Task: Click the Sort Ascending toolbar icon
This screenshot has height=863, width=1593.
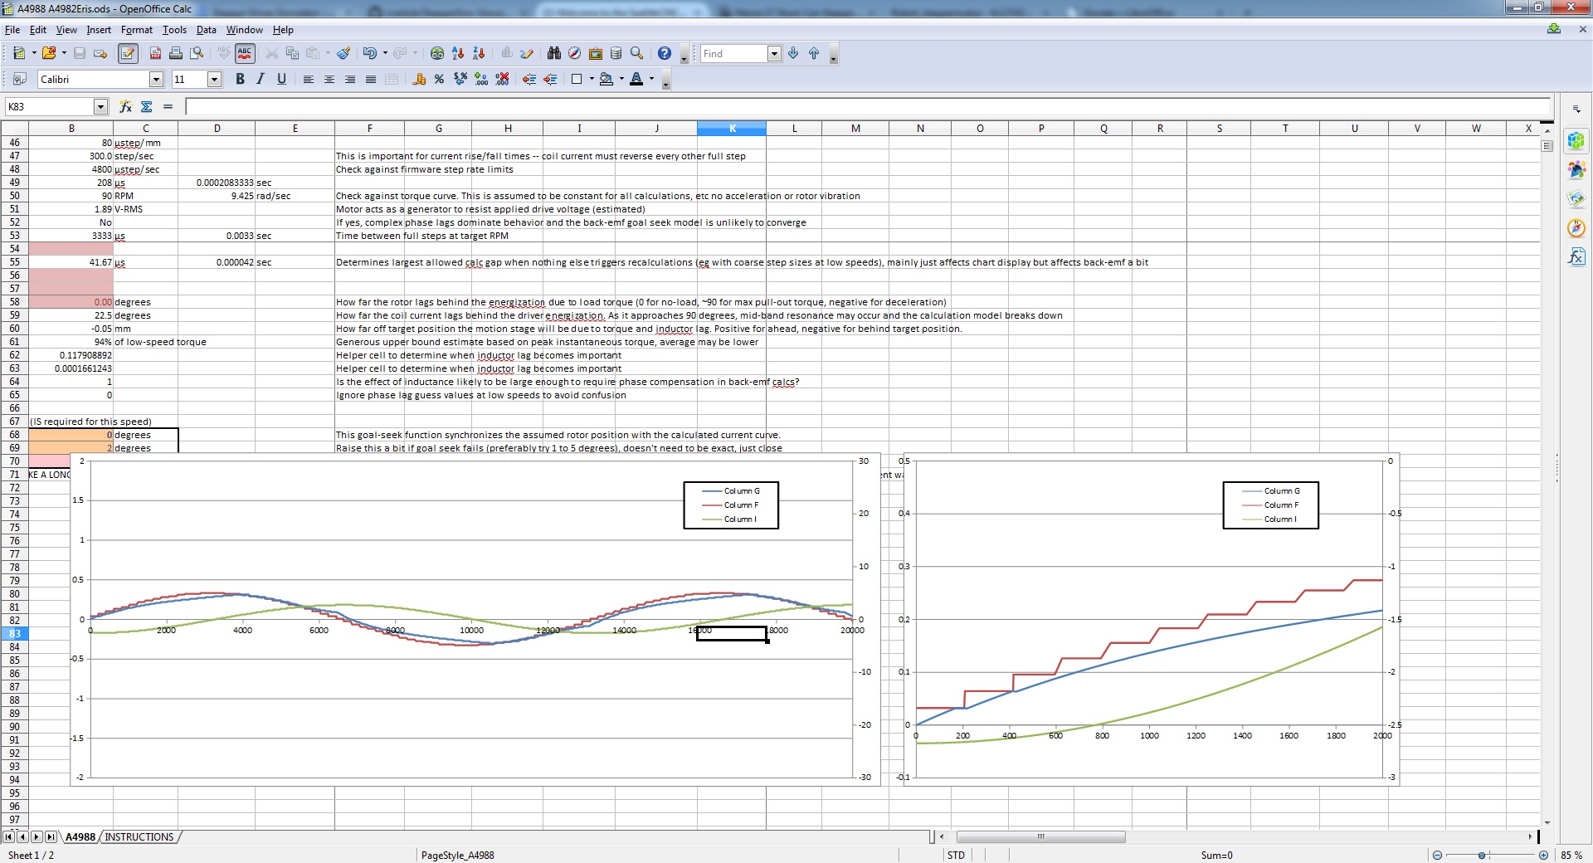Action: coord(458,54)
